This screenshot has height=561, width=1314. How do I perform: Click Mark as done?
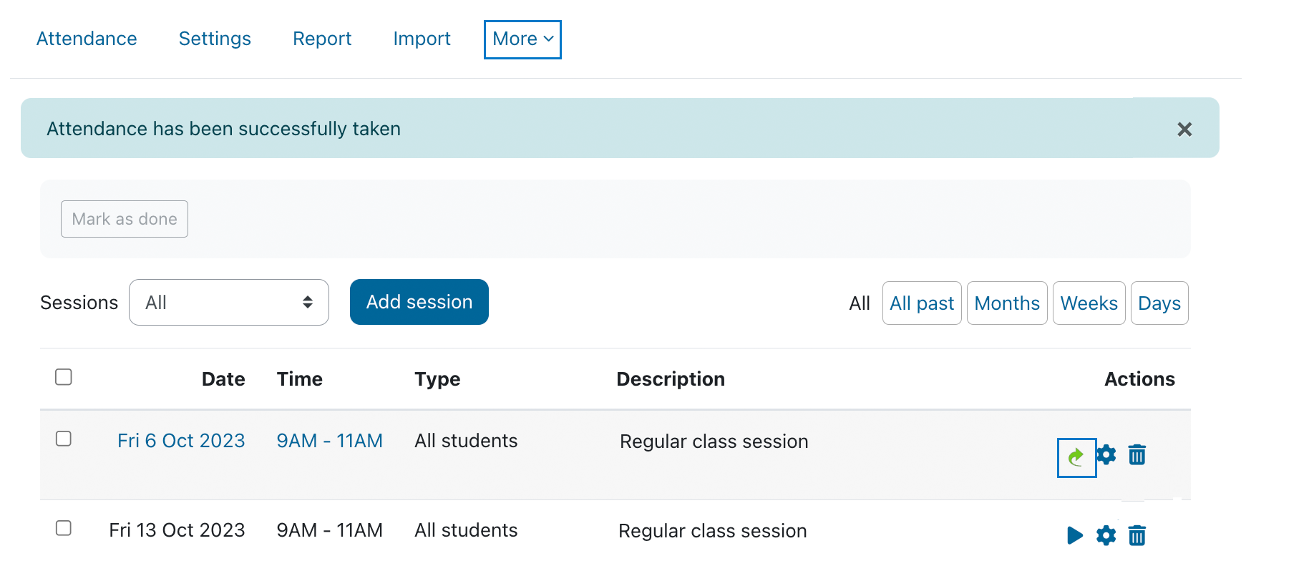tap(125, 219)
